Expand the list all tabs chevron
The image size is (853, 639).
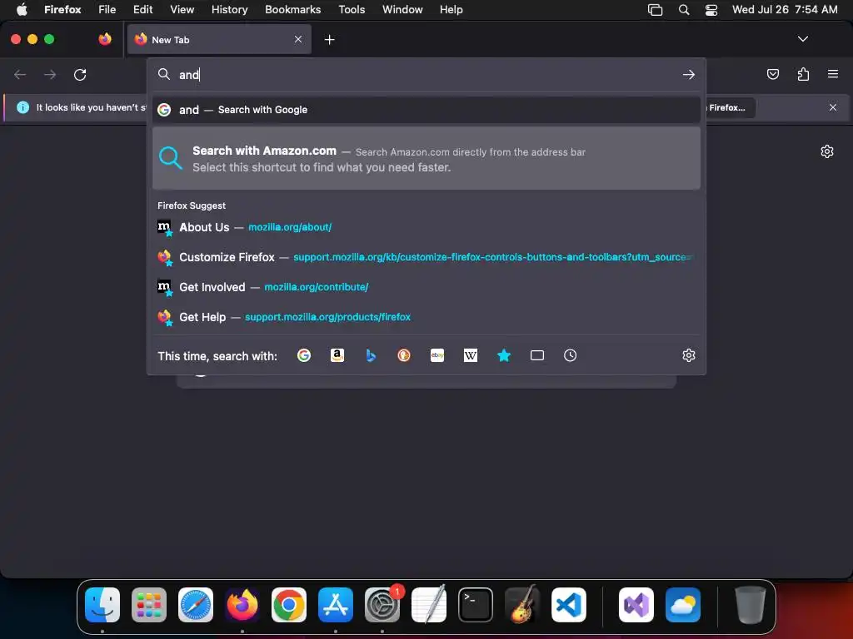(803, 39)
